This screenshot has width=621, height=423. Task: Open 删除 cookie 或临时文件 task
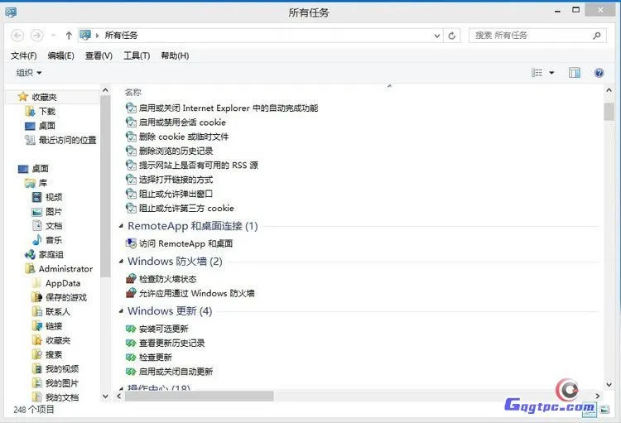(184, 137)
